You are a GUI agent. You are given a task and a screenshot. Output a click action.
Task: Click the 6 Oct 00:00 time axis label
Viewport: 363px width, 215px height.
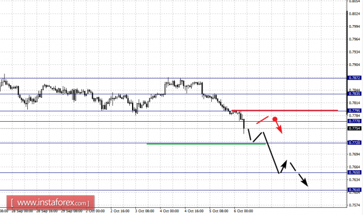(x=243, y=211)
